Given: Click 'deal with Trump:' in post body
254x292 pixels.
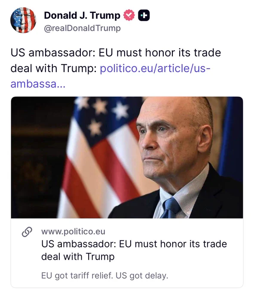Looking at the screenshot, I should (53, 68).
